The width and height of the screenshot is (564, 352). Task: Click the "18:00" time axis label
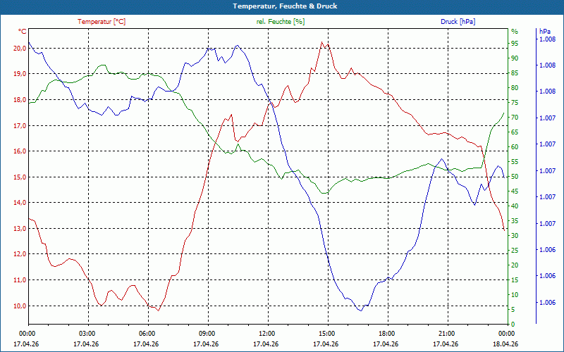tap(386, 333)
